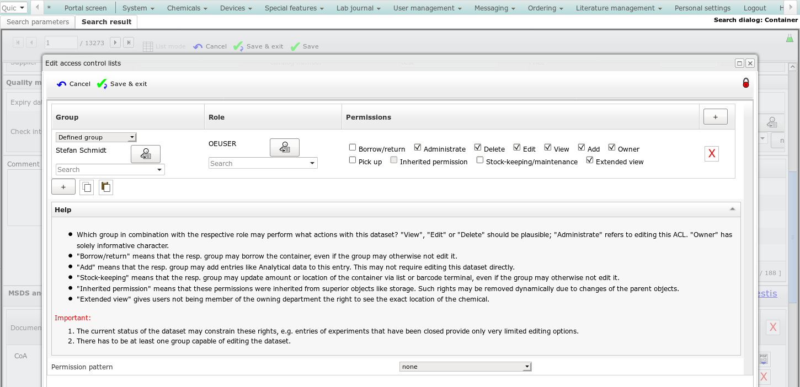Collapse the Help section

coord(732,209)
